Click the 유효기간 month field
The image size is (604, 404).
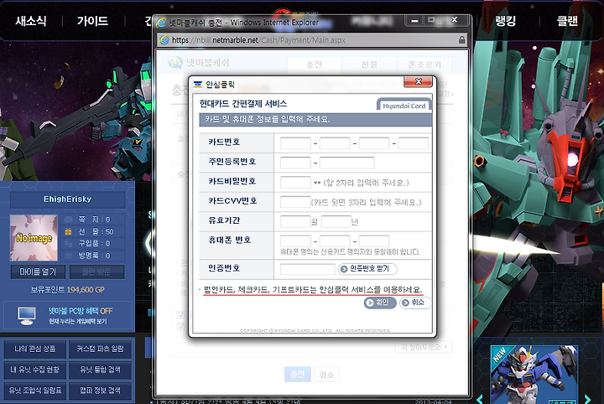coord(295,221)
